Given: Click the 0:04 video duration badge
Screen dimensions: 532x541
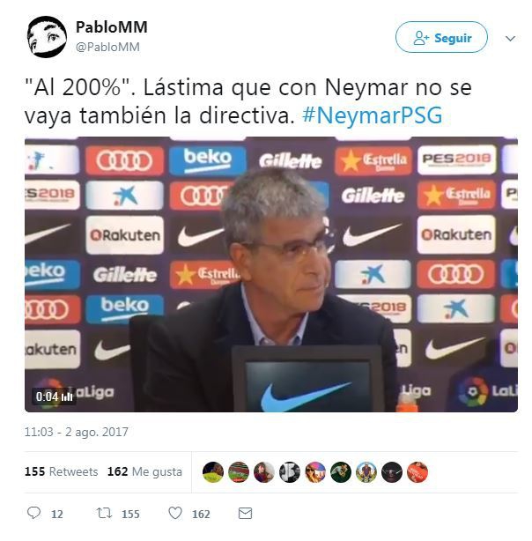Looking at the screenshot, I should [x=54, y=396].
